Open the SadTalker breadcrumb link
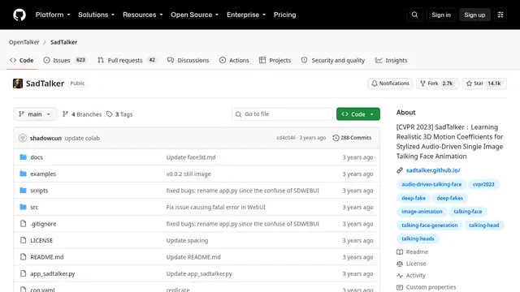Viewport: 520px width, 292px height. point(63,42)
